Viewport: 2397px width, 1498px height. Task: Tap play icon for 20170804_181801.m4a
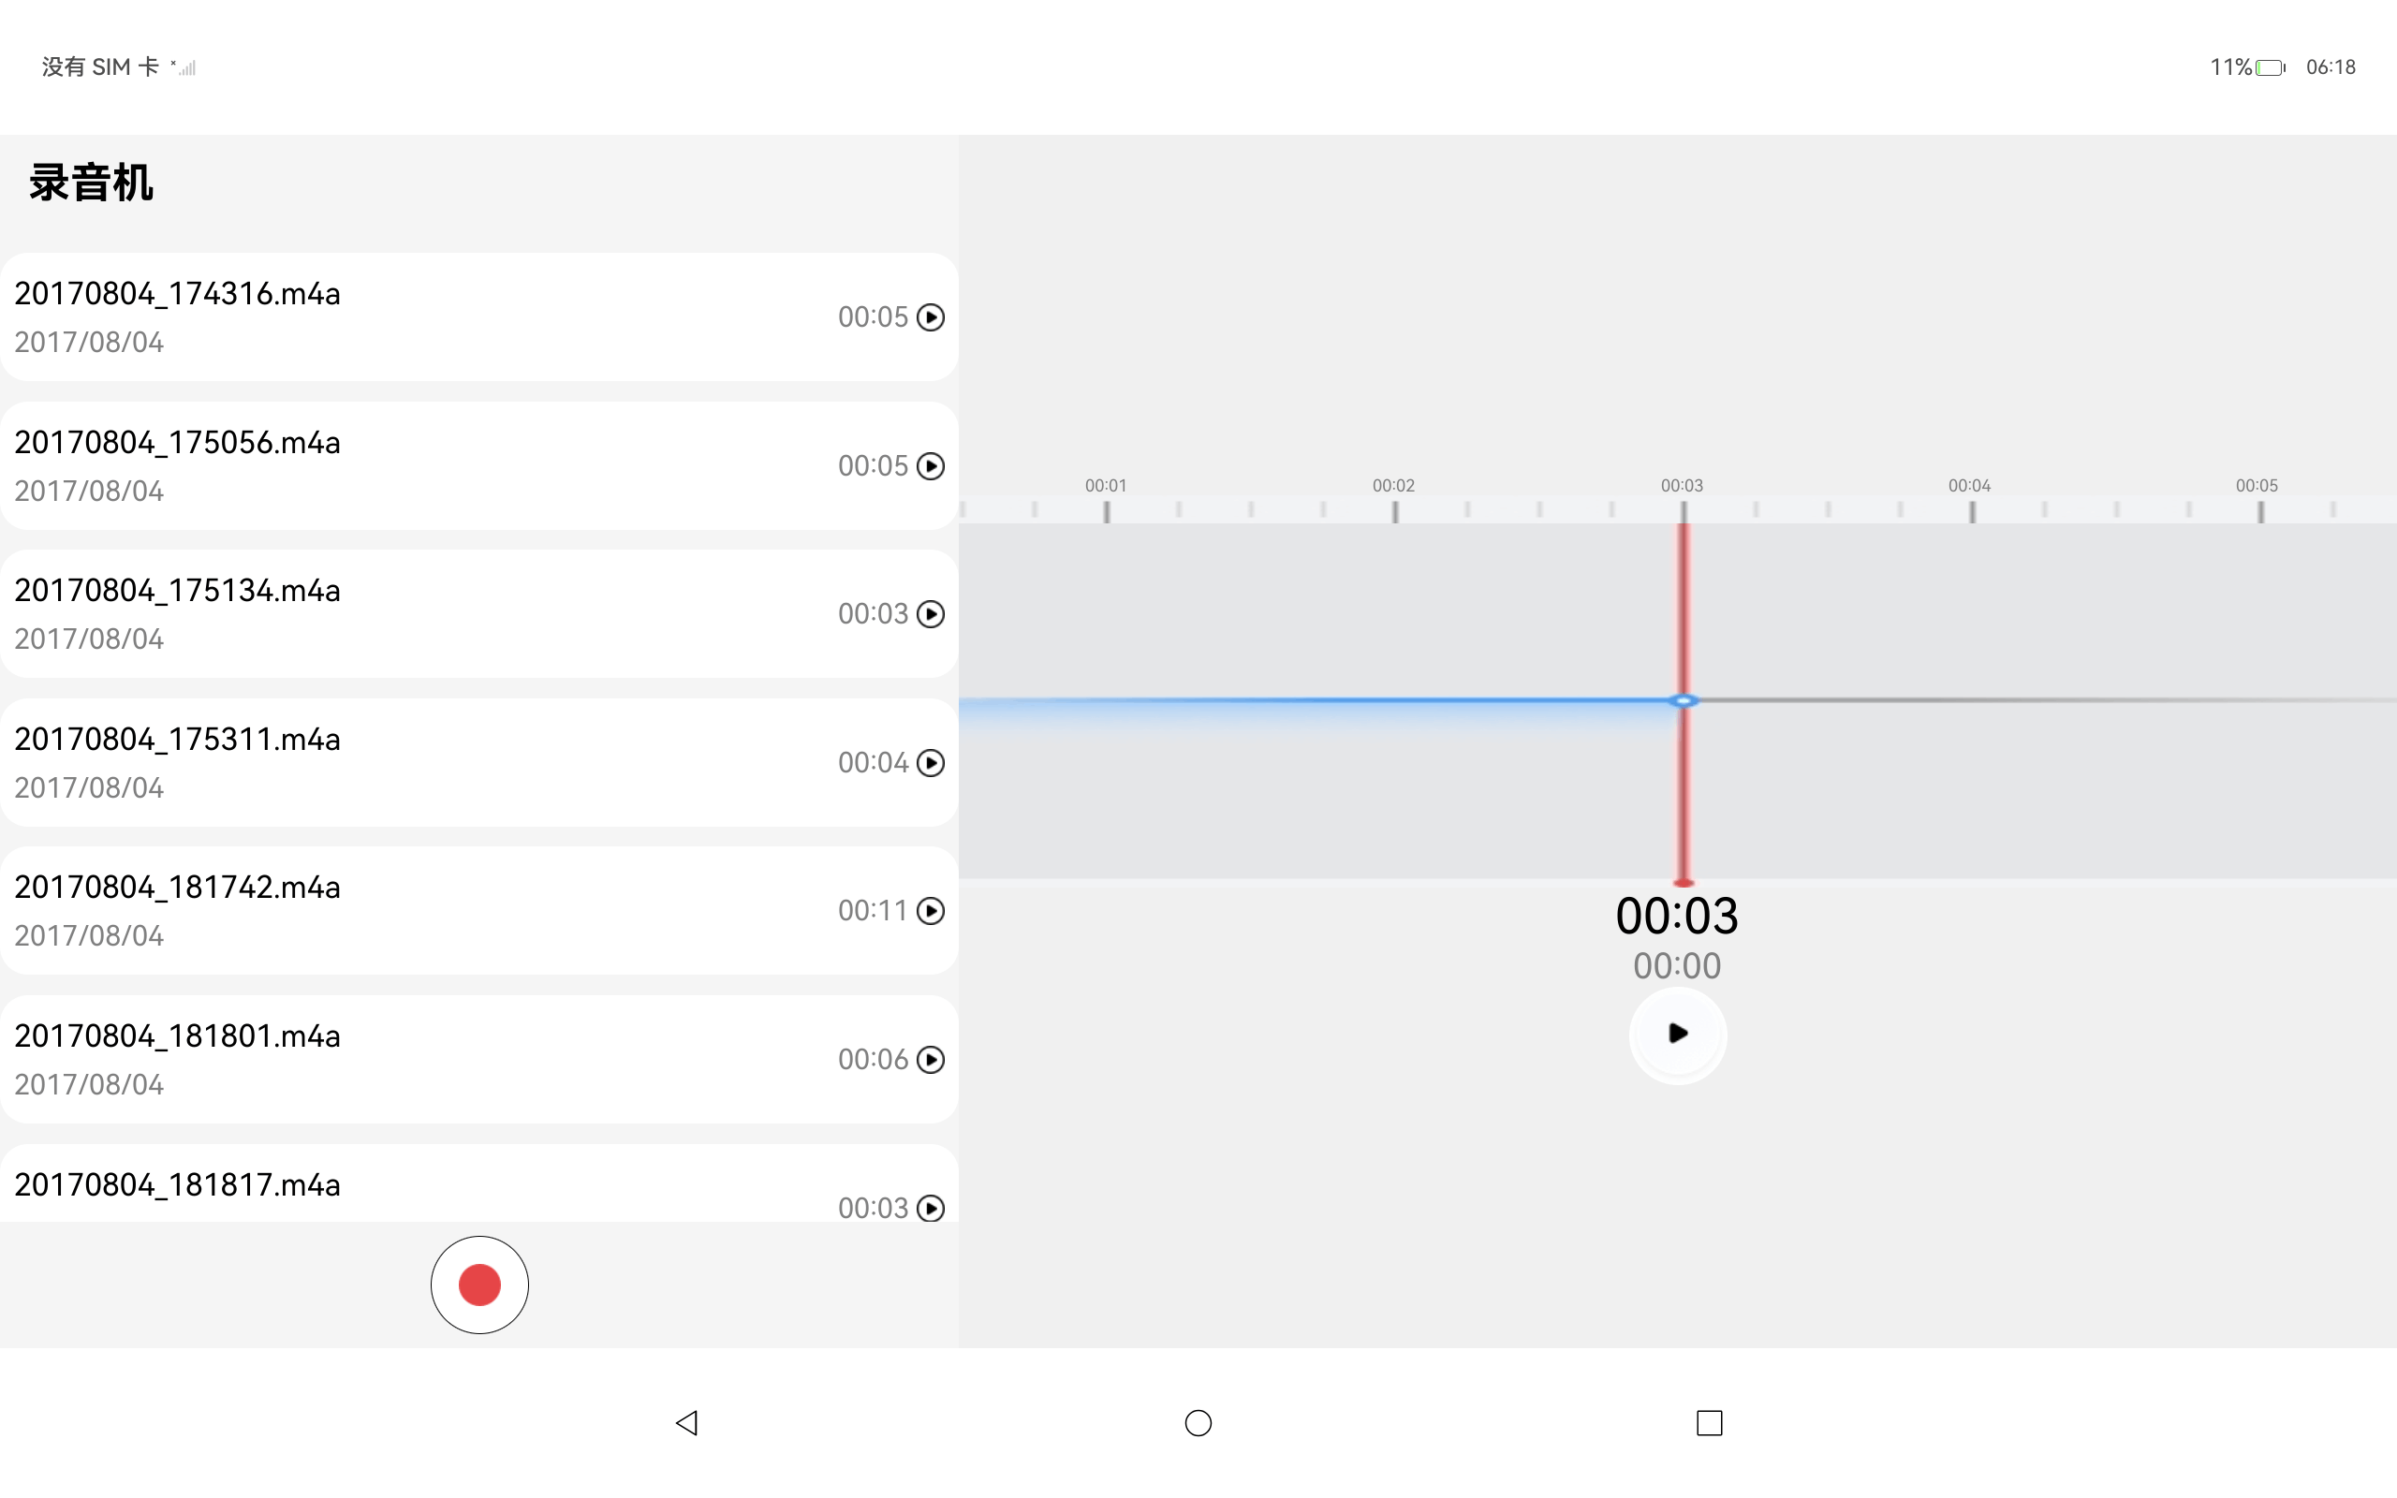930,1059
